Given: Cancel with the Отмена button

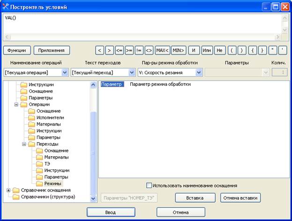Looking at the screenshot, I should [181, 212].
